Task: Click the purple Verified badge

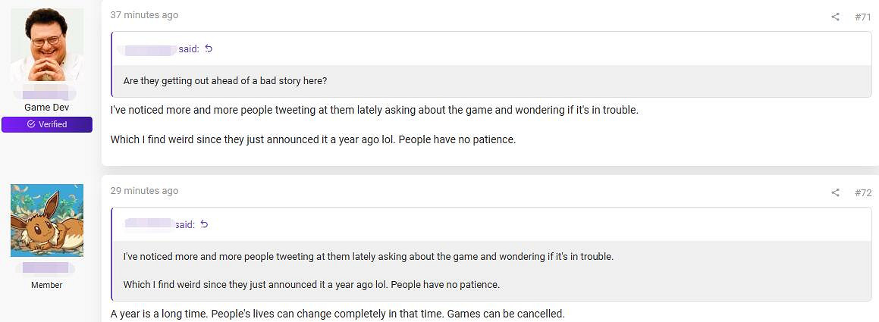Action: pos(47,124)
